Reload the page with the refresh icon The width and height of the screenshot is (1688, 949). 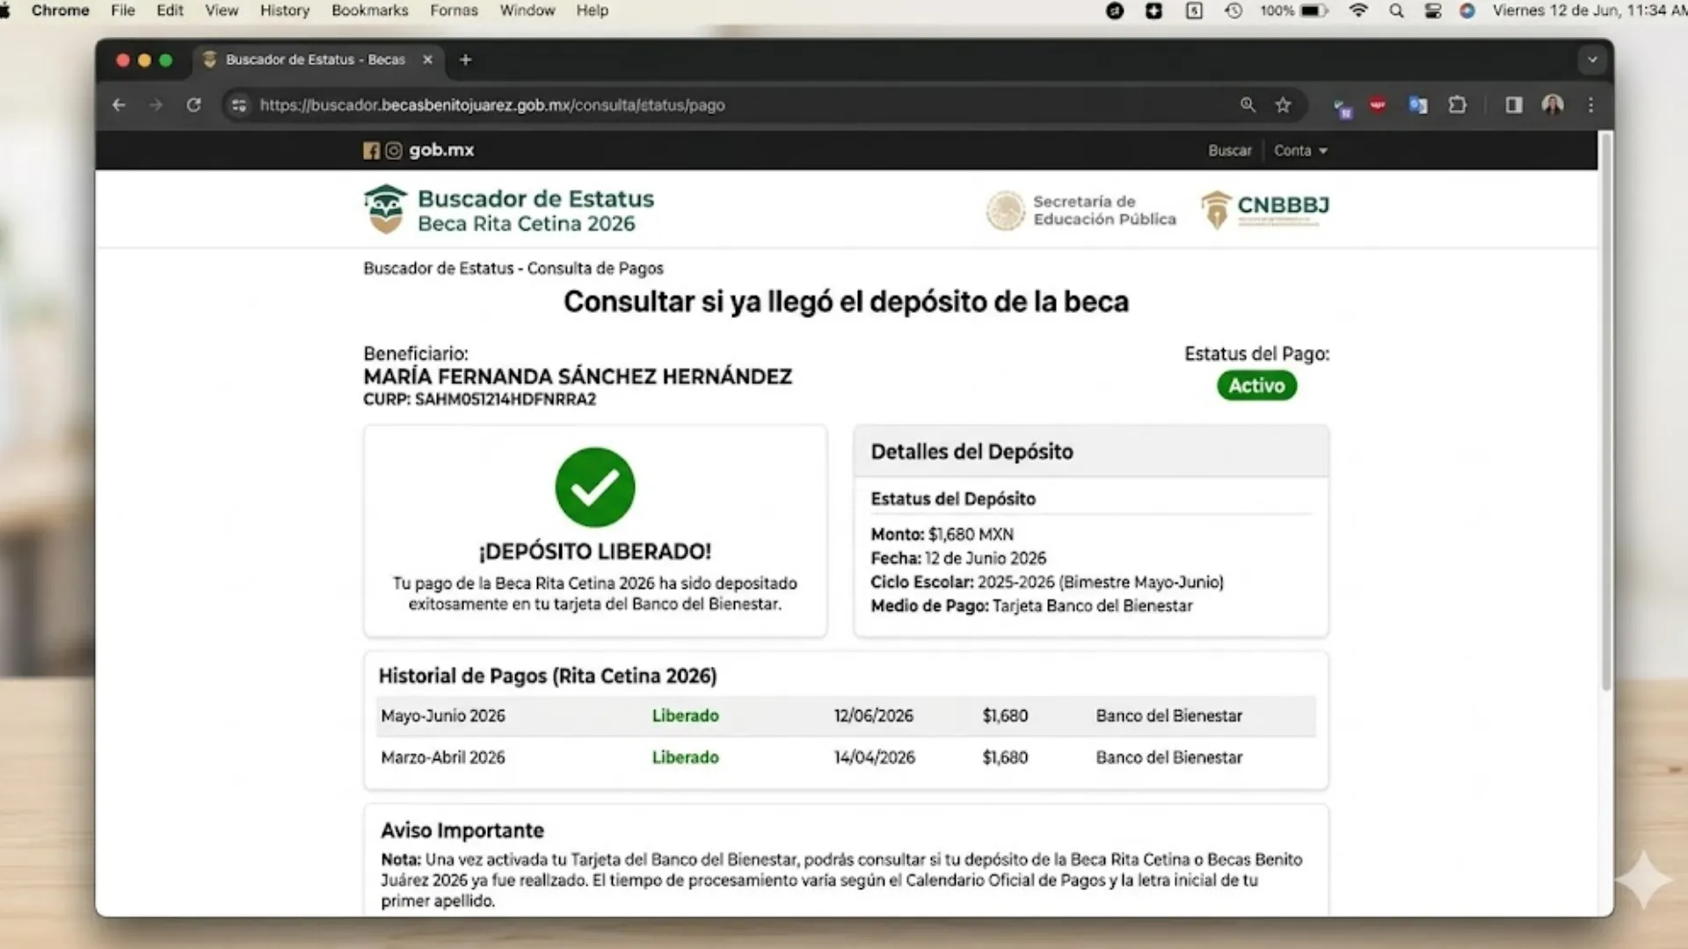coord(193,105)
